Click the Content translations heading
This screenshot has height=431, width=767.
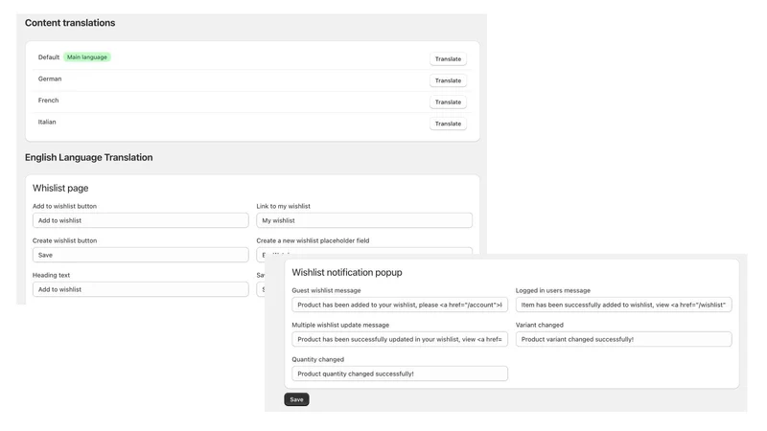pos(70,22)
